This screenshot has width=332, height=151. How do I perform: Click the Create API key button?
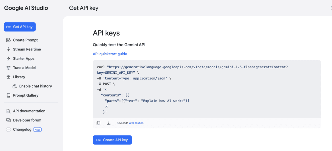(112, 140)
